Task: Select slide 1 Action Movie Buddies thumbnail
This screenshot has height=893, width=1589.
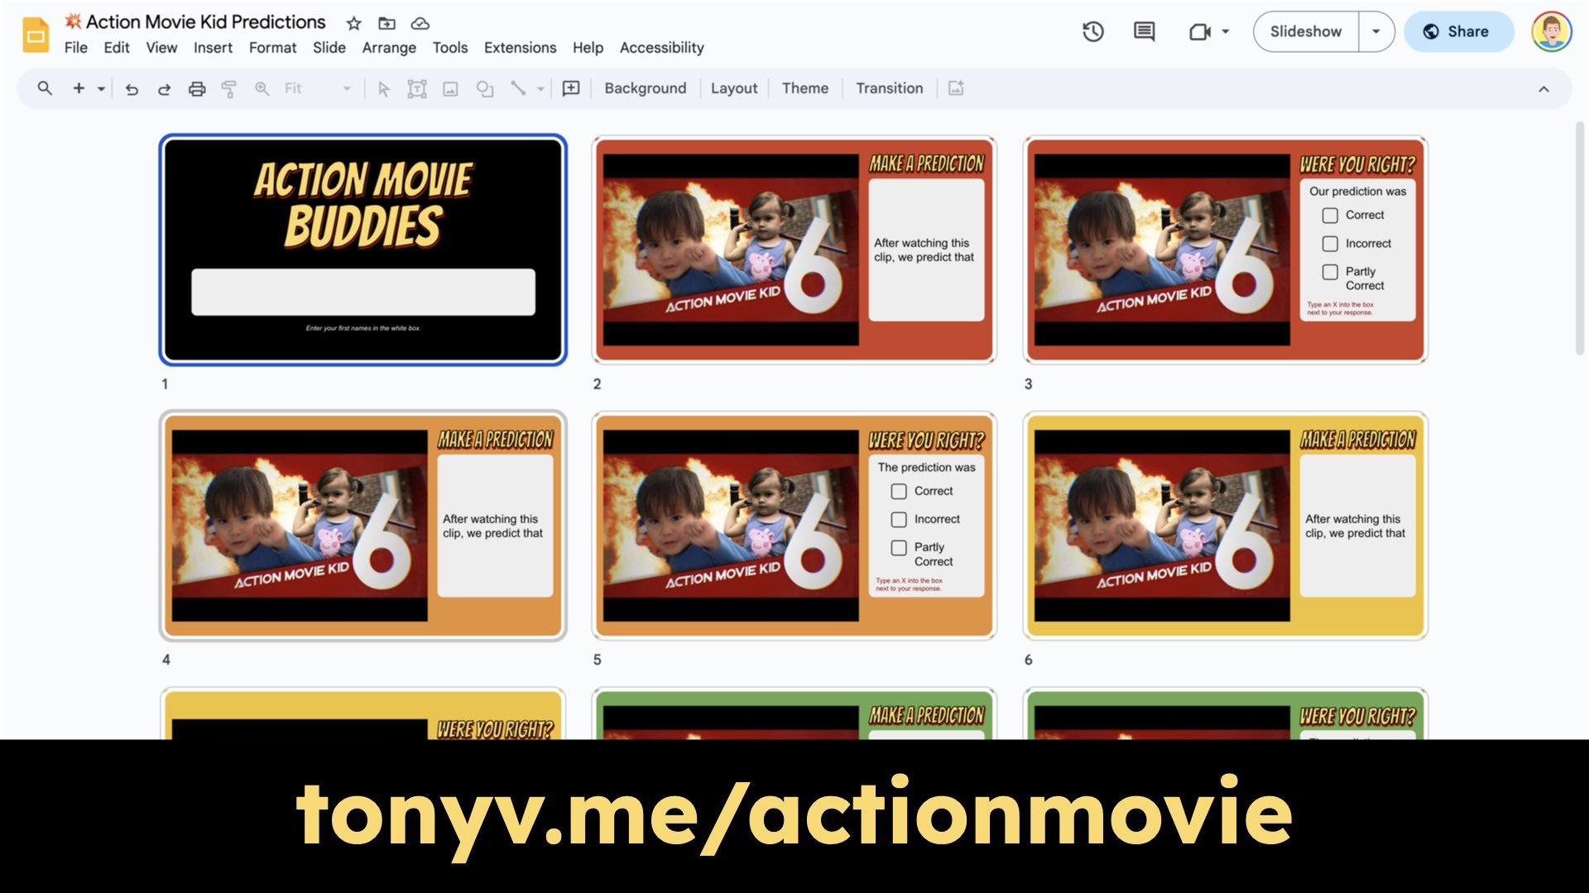Action: click(362, 250)
